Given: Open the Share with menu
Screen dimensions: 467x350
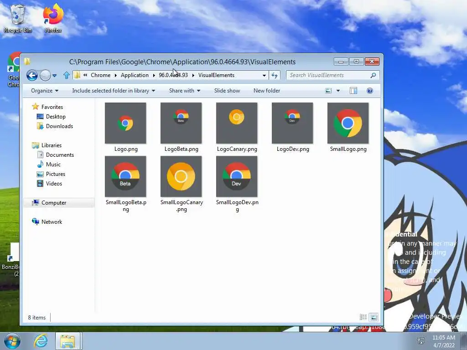Looking at the screenshot, I should 185,91.
